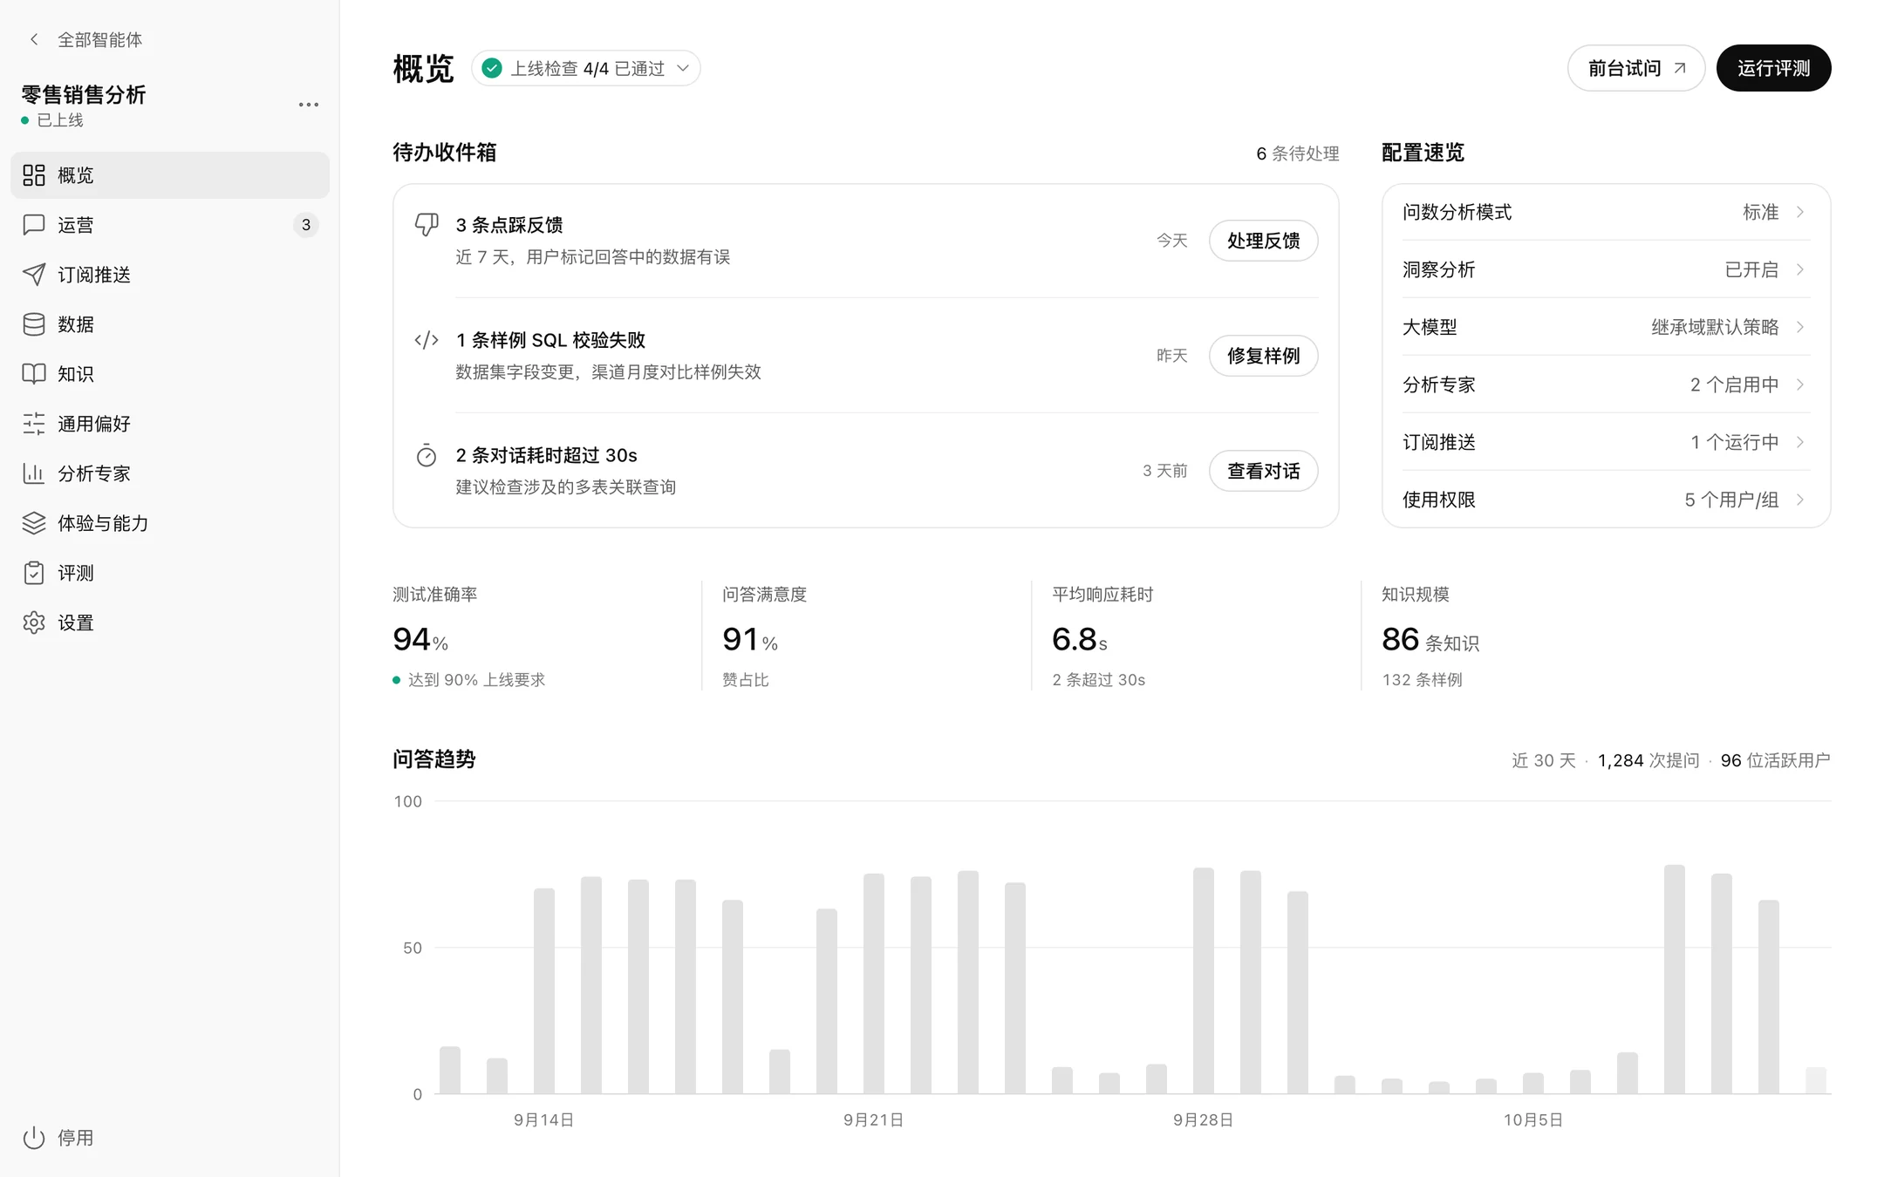Click the 设置 gear icon
This screenshot has height=1177, width=1884.
(34, 623)
